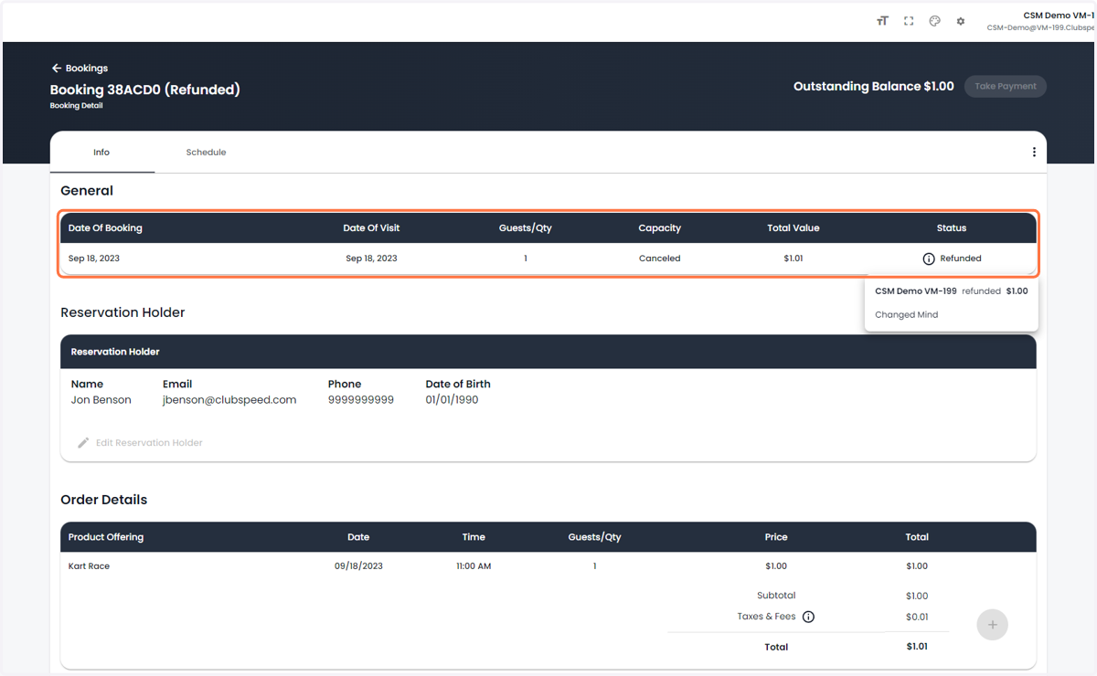Open the three-dot more options menu

point(1034,153)
